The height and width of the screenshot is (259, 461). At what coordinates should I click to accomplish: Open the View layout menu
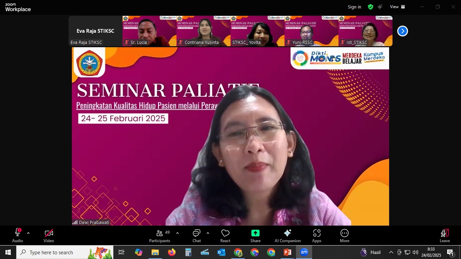[x=397, y=7]
